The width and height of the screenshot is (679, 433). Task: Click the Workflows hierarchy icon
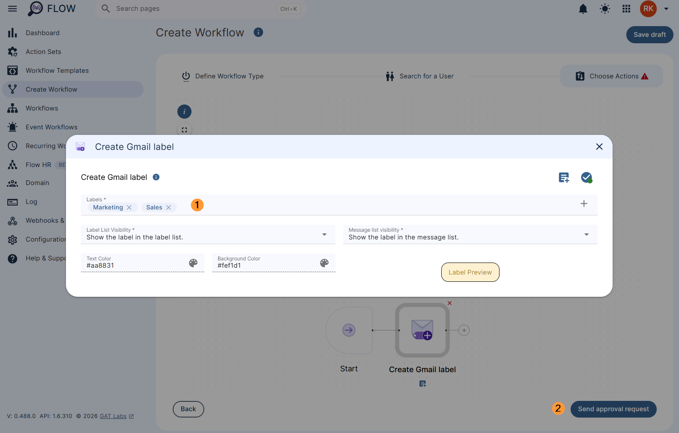click(12, 108)
